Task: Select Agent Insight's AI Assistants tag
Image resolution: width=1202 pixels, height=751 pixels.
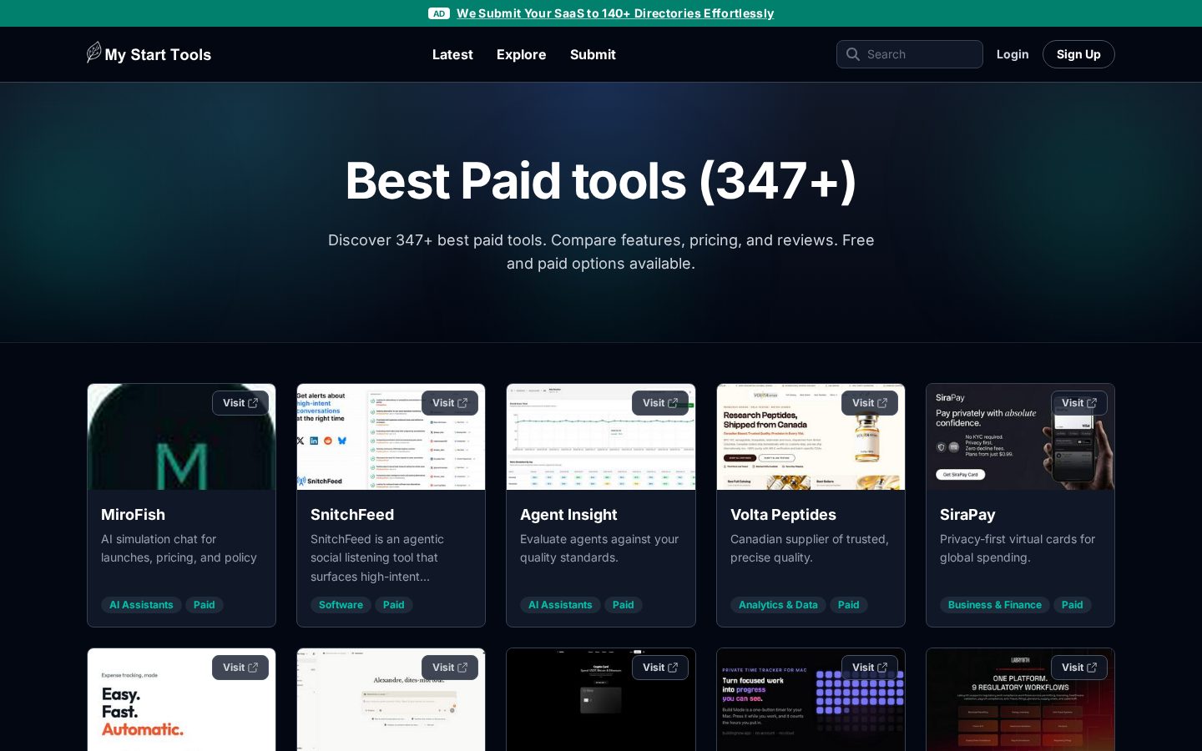Action: click(560, 605)
